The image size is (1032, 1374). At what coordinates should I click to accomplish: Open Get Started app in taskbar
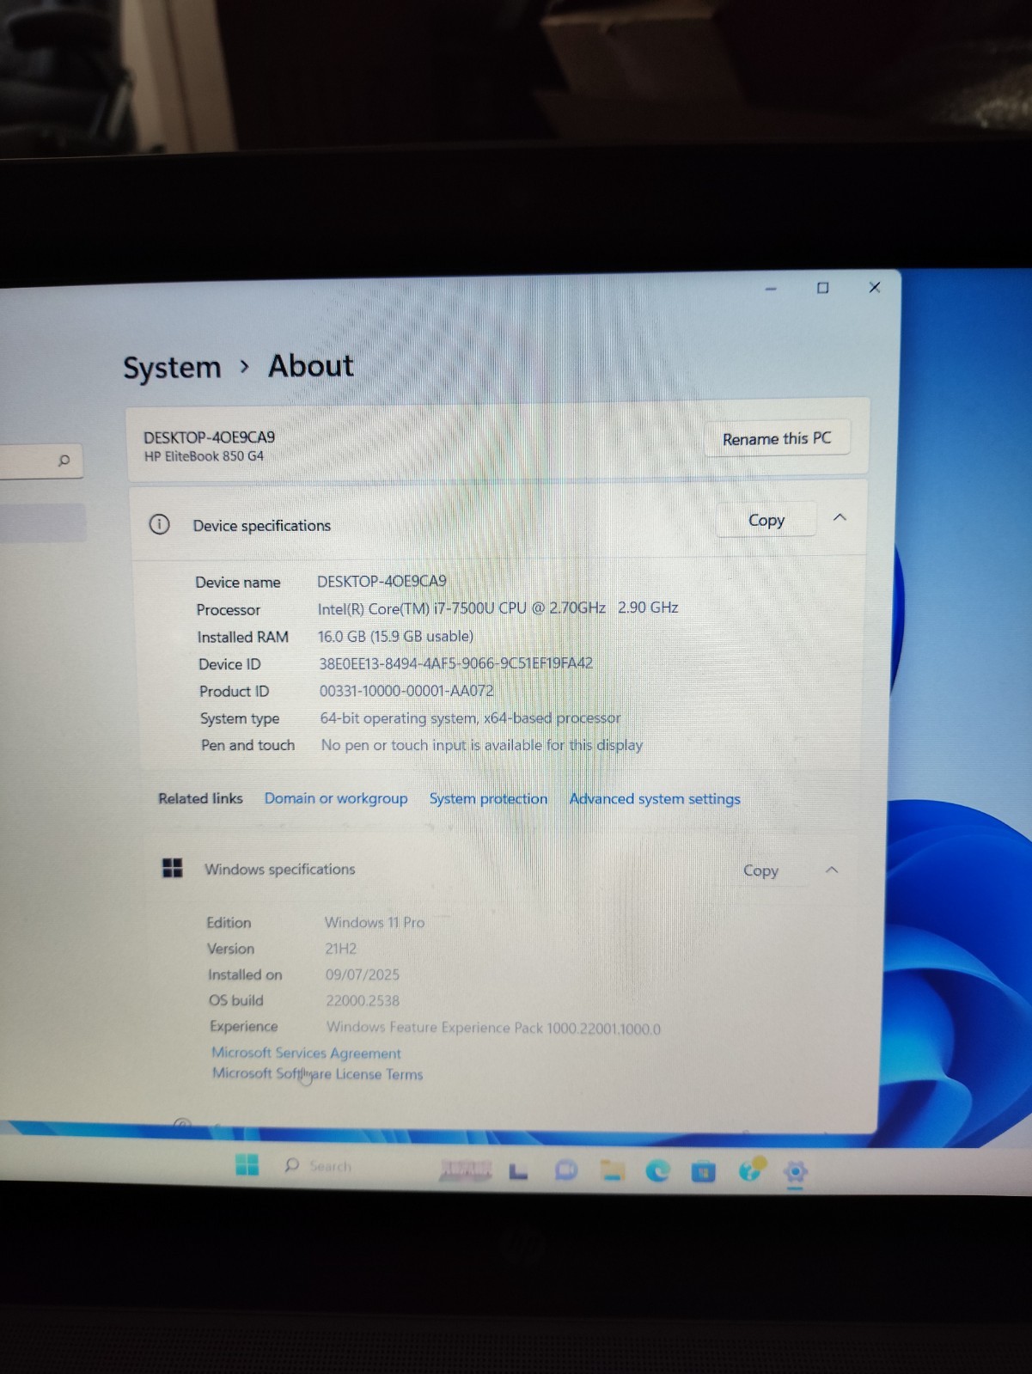750,1169
